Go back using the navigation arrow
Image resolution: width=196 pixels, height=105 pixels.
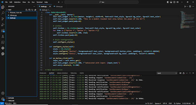coord(59,2)
